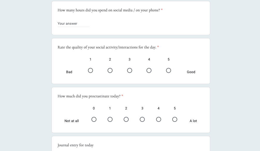The width and height of the screenshot is (260, 151).
Task: Click the 'Not at all' scale label
Action: (72, 121)
